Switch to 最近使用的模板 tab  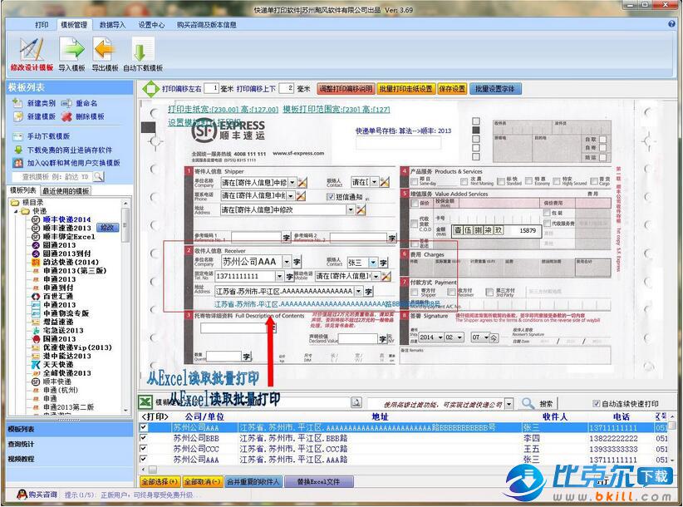[66, 191]
